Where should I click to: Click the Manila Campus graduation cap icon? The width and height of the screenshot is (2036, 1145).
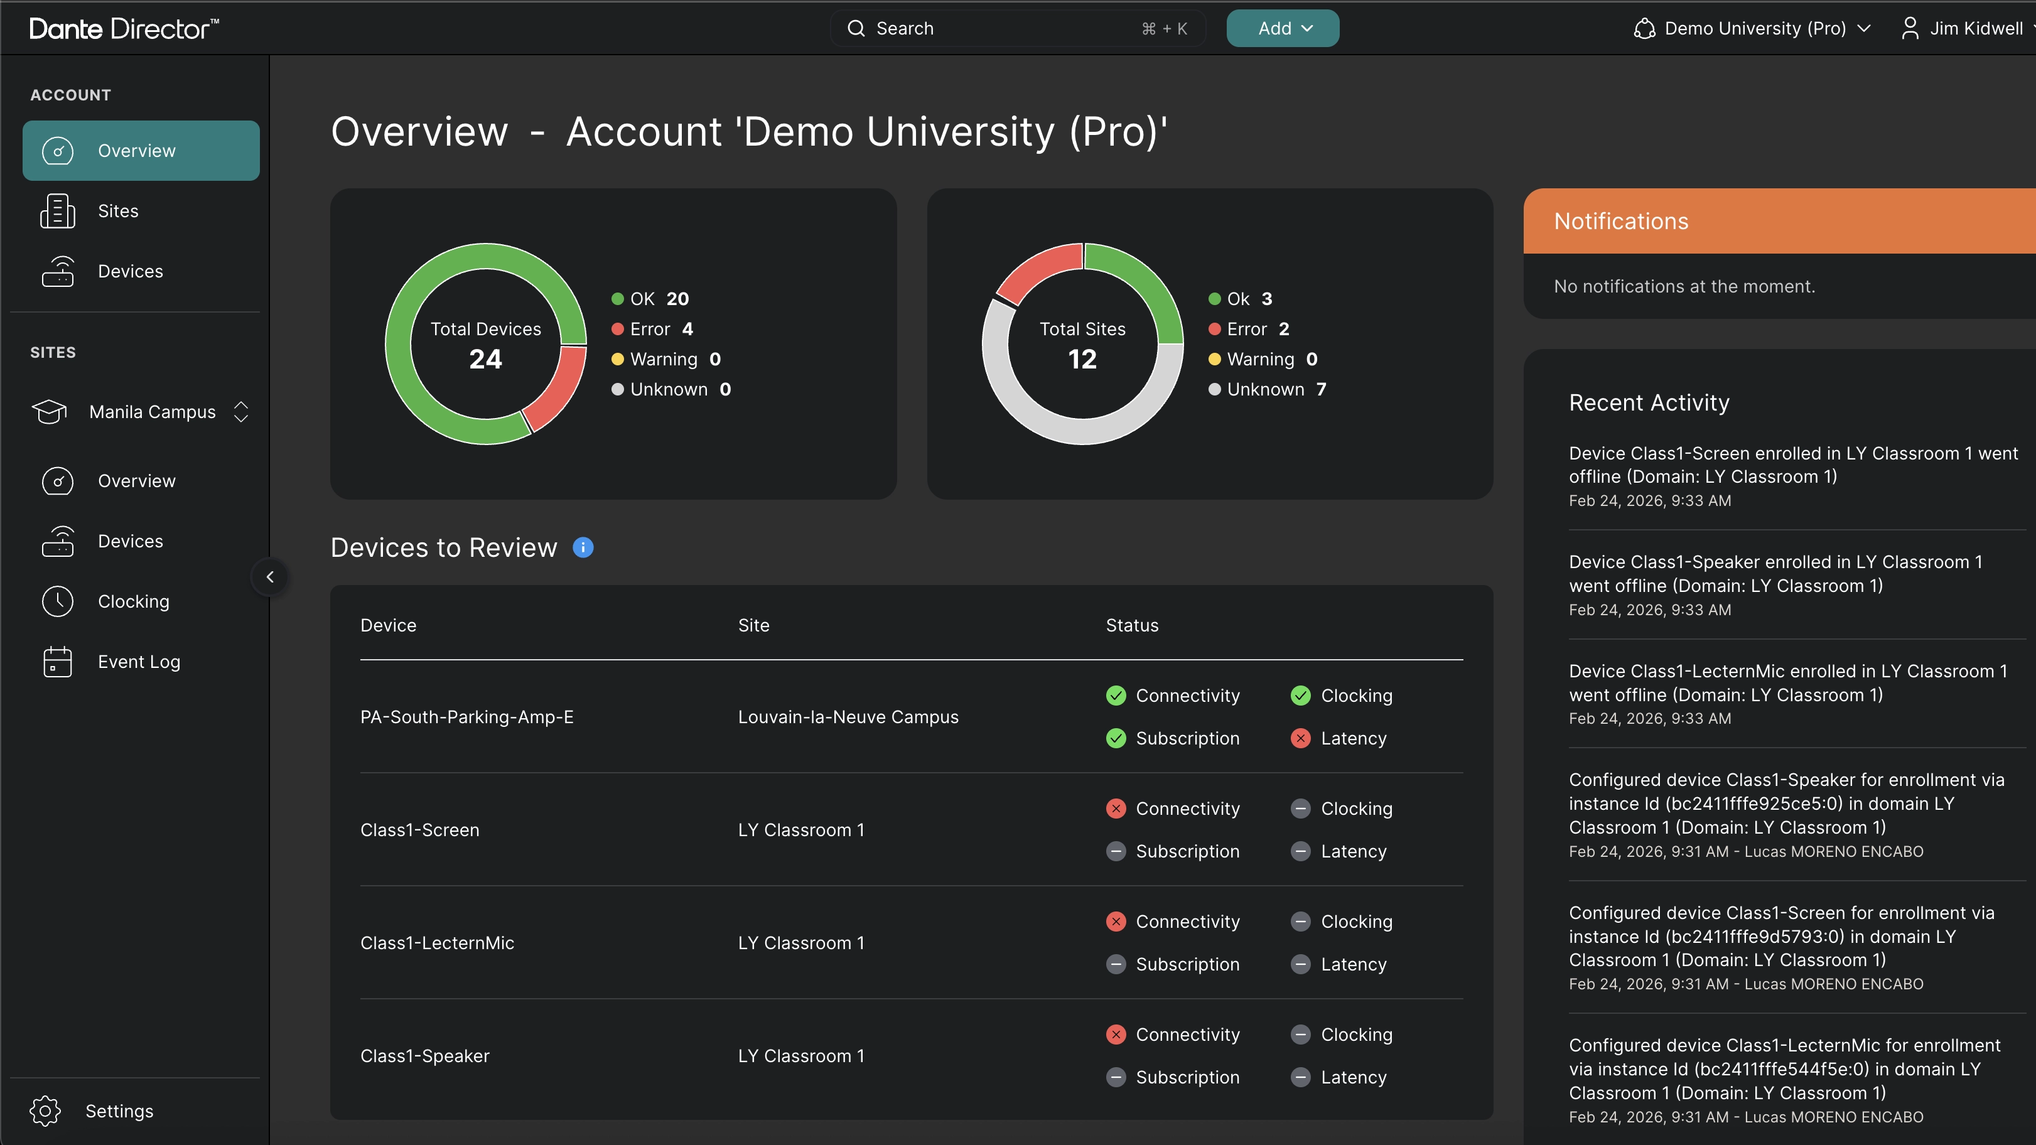pyautogui.click(x=49, y=412)
